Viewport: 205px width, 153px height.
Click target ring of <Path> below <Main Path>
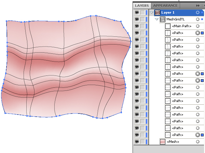[x=197, y=33]
